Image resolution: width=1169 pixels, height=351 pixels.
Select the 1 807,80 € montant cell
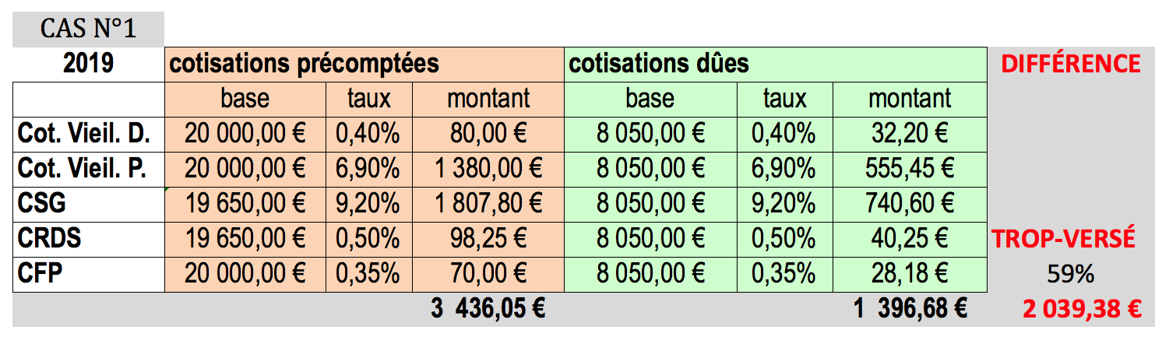[488, 204]
